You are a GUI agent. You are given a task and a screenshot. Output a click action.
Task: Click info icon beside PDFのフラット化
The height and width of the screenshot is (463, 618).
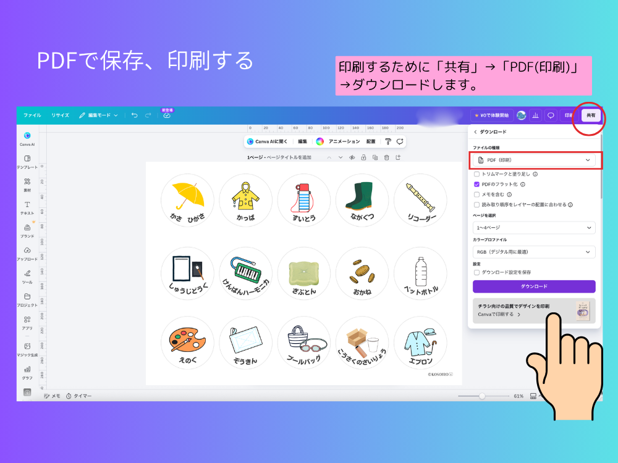(x=523, y=184)
